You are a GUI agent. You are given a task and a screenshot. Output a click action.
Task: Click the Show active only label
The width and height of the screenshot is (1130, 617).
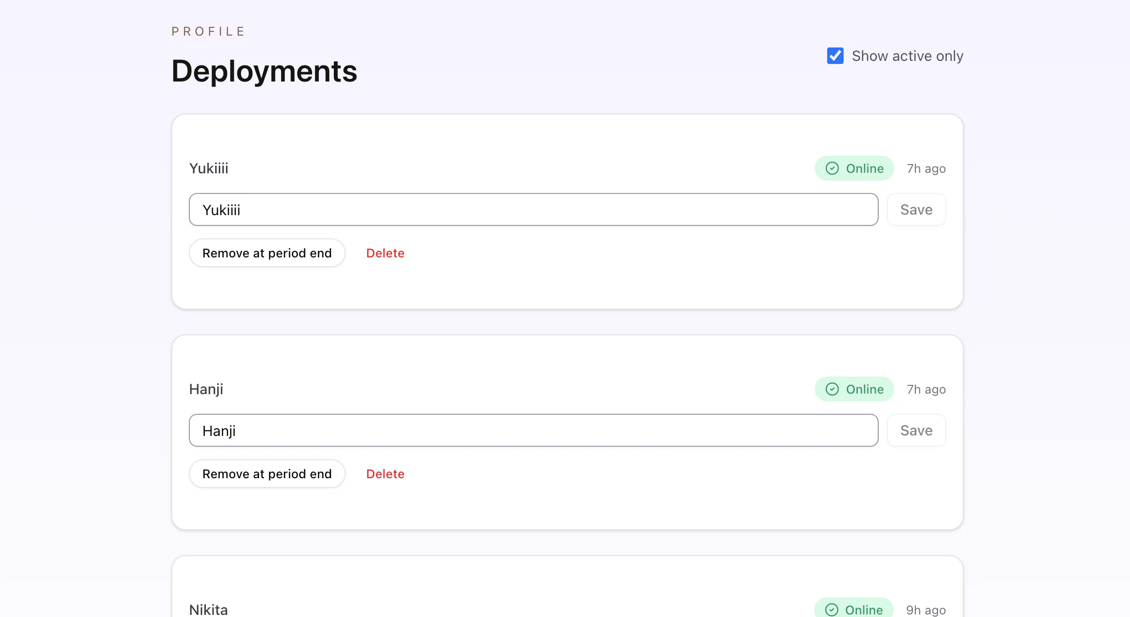click(x=907, y=56)
